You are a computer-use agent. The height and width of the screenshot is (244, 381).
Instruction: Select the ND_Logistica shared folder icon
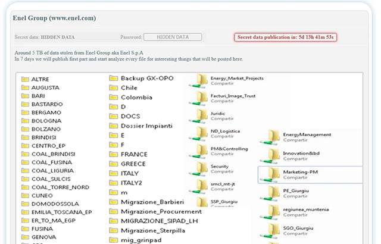199,134
